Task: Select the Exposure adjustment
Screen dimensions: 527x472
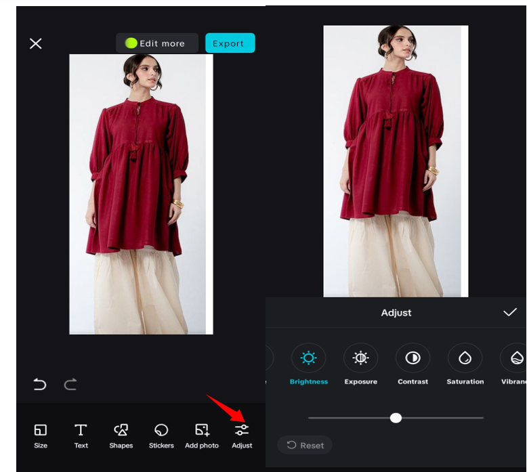Action: coord(360,364)
